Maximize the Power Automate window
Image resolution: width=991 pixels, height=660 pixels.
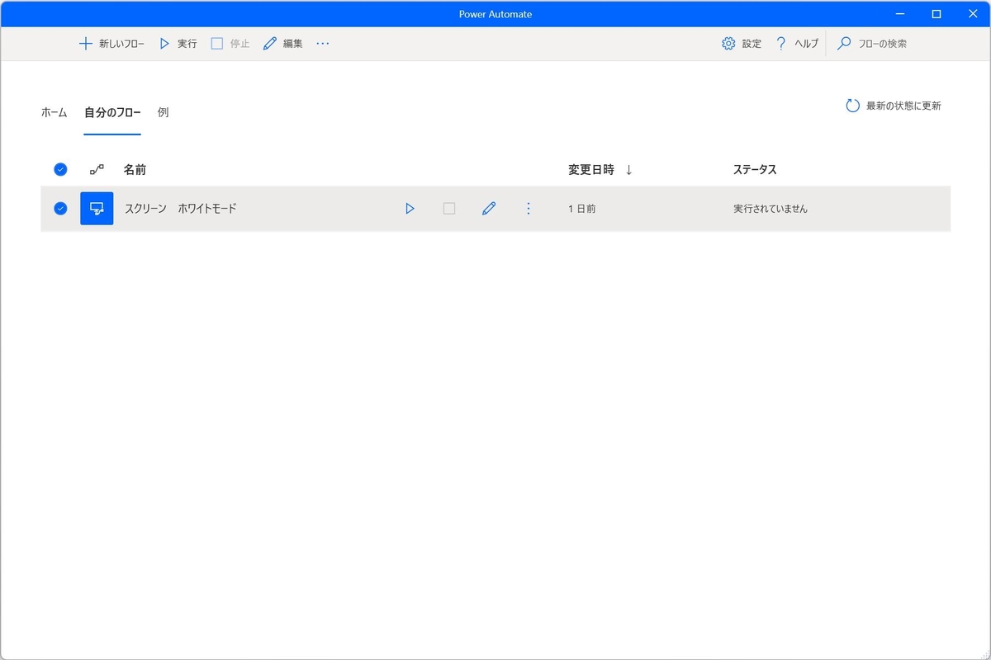click(x=936, y=13)
